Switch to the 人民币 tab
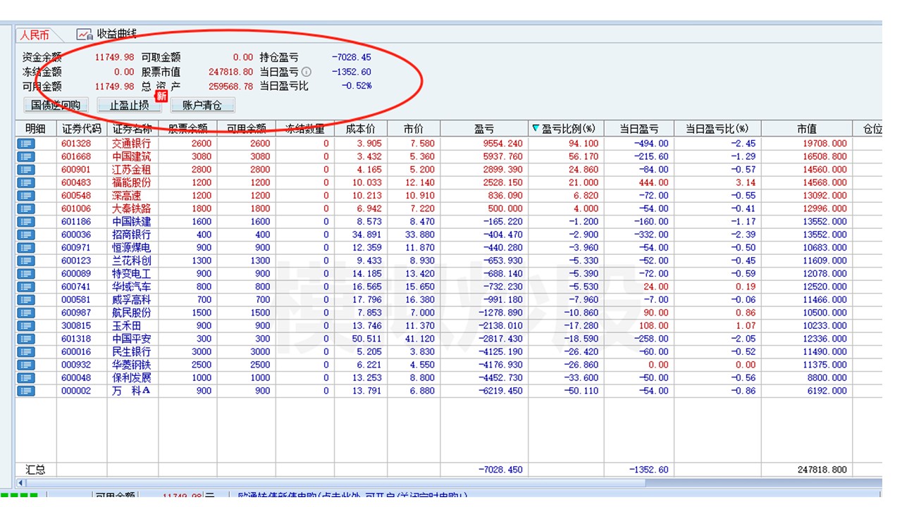This screenshot has height=507, width=902. tap(34, 35)
